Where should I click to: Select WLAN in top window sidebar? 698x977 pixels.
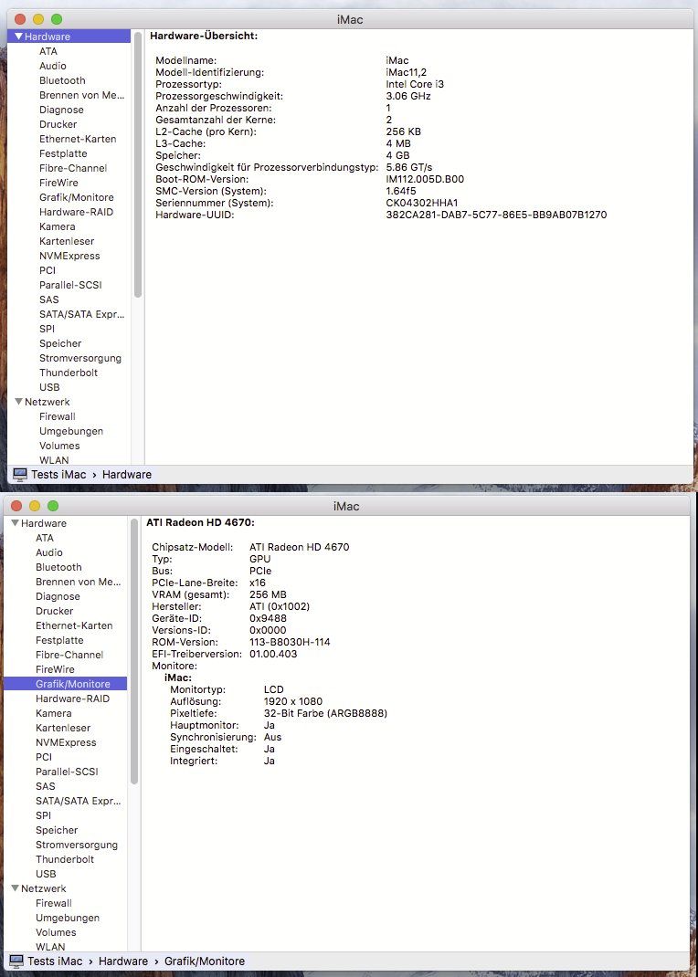coord(54,460)
